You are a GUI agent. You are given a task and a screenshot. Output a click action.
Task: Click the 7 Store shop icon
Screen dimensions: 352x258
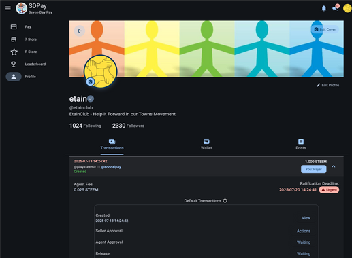click(x=14, y=39)
